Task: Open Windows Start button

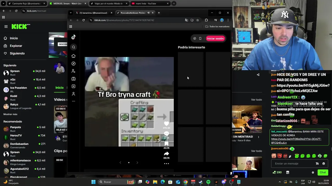Action: click(x=93, y=182)
